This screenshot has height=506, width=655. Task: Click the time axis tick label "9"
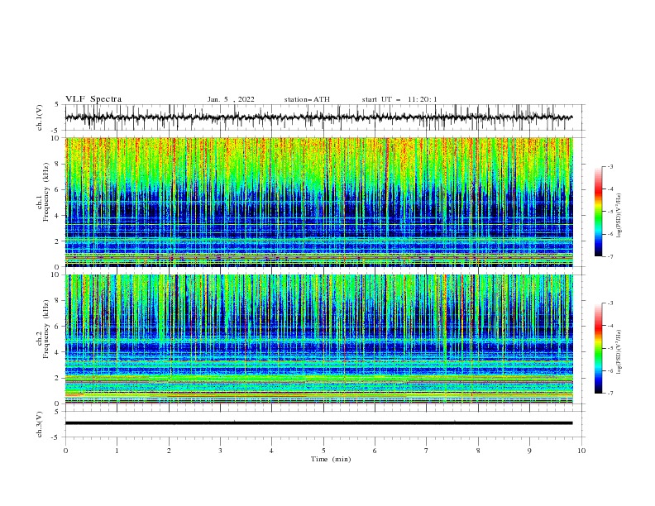pos(529,451)
